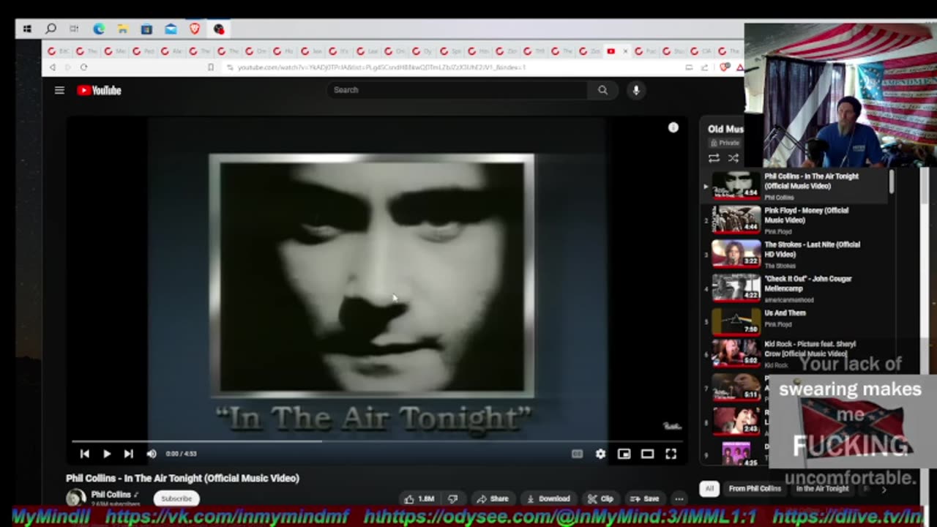
Task: Toggle subtitles/closed captions
Action: point(577,454)
